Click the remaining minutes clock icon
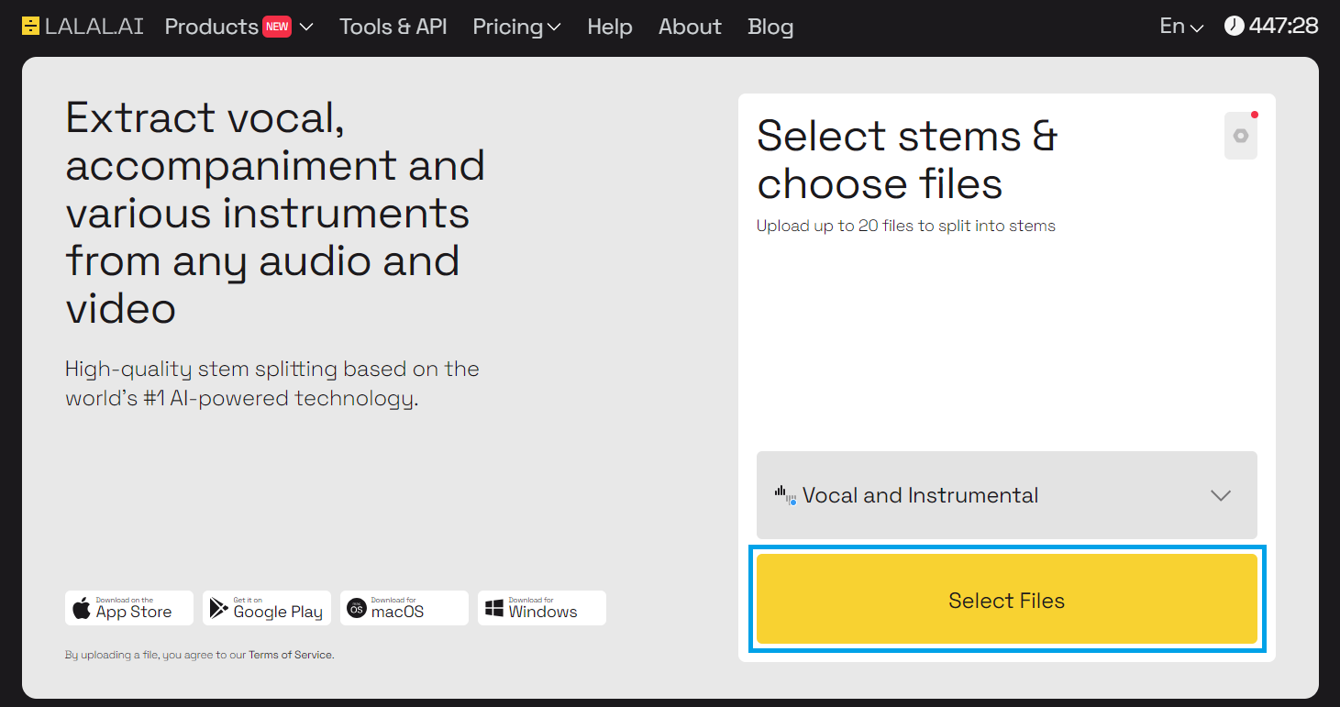Viewport: 1340px width, 707px height. coord(1235,26)
